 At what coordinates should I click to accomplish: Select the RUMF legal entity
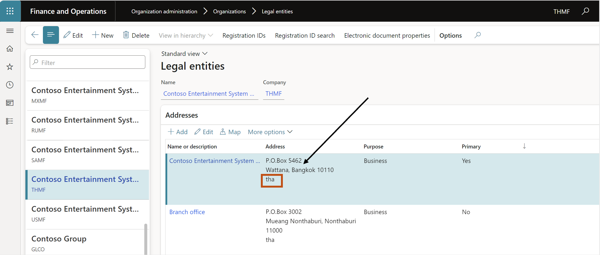tap(87, 125)
